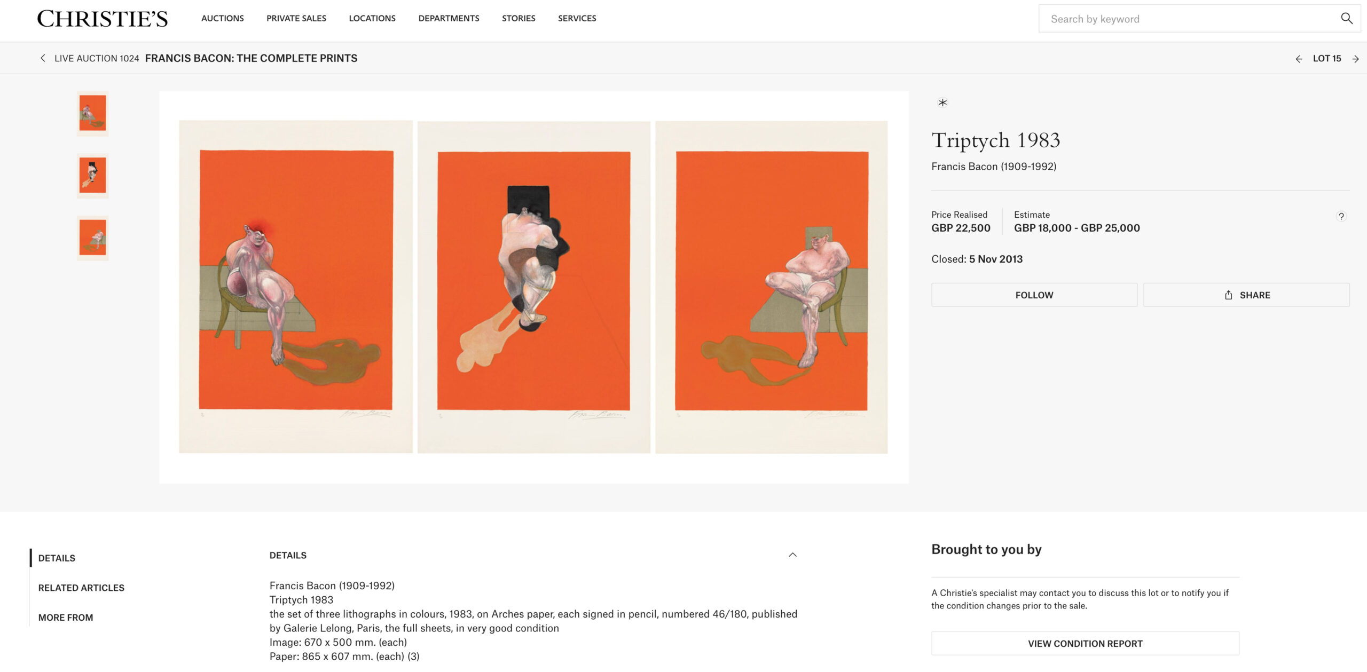The width and height of the screenshot is (1367, 672).
Task: Select the Details side tab
Action: pos(57,558)
